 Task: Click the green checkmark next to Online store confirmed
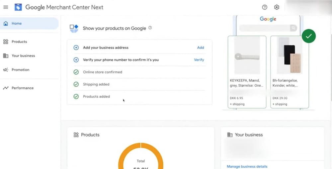76,72
